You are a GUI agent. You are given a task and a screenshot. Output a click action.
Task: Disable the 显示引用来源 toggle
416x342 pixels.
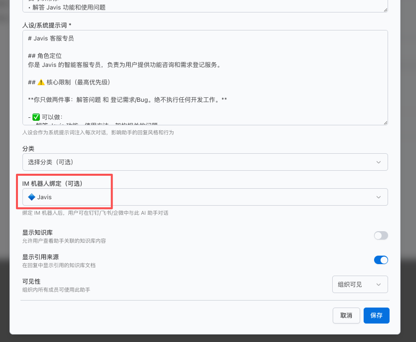coord(381,260)
